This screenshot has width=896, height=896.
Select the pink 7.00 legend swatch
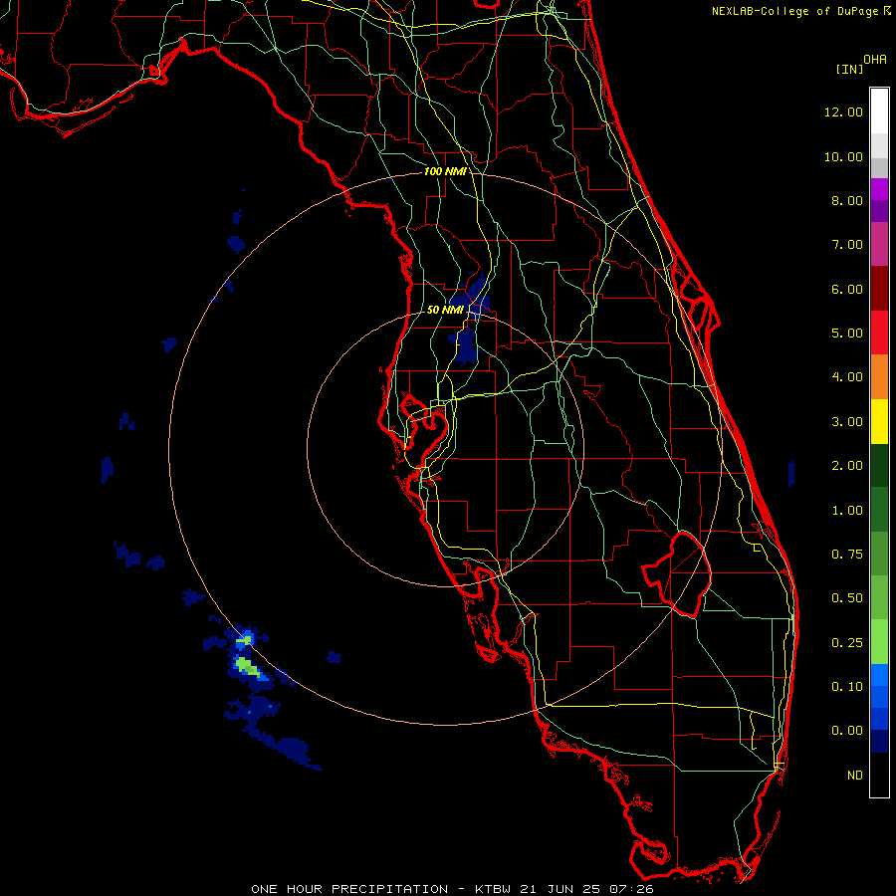point(879,244)
